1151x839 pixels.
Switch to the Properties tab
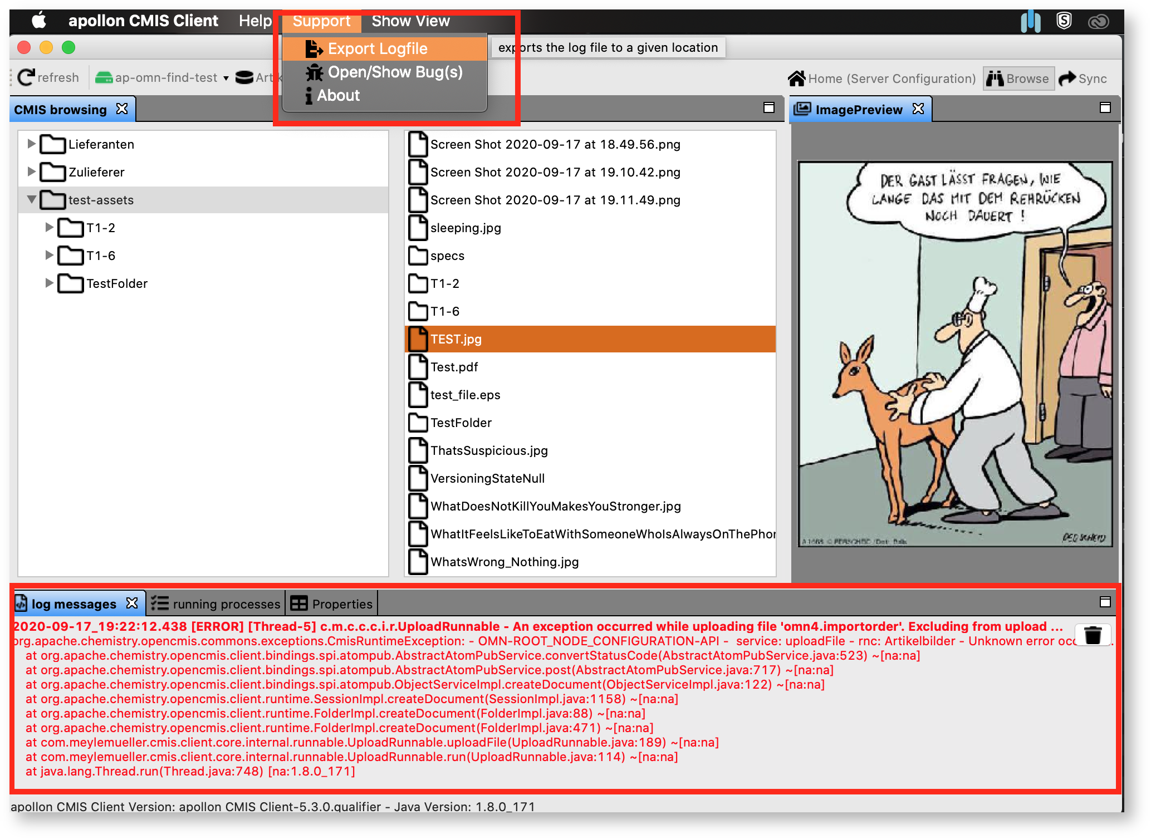pyautogui.click(x=332, y=604)
